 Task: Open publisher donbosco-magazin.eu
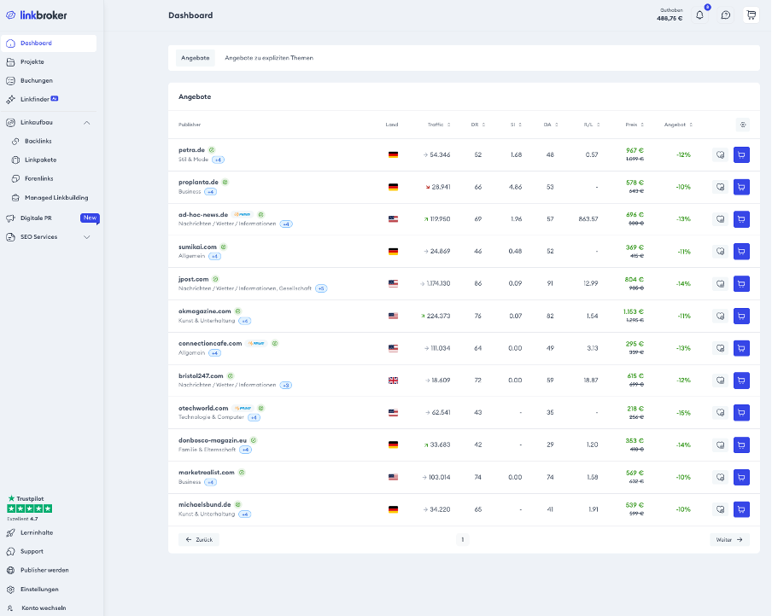[x=213, y=440]
